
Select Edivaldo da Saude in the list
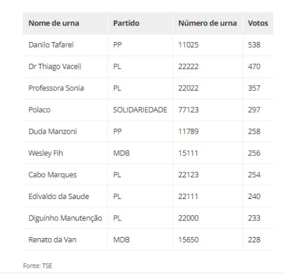coord(59,197)
